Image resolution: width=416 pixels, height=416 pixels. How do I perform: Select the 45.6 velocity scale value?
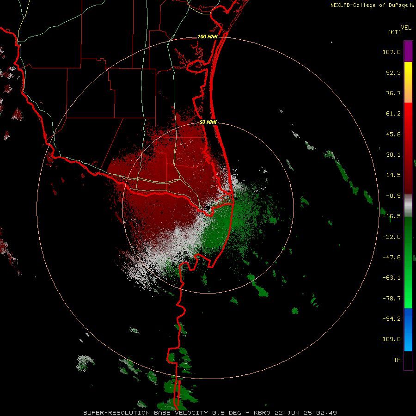tap(393, 134)
